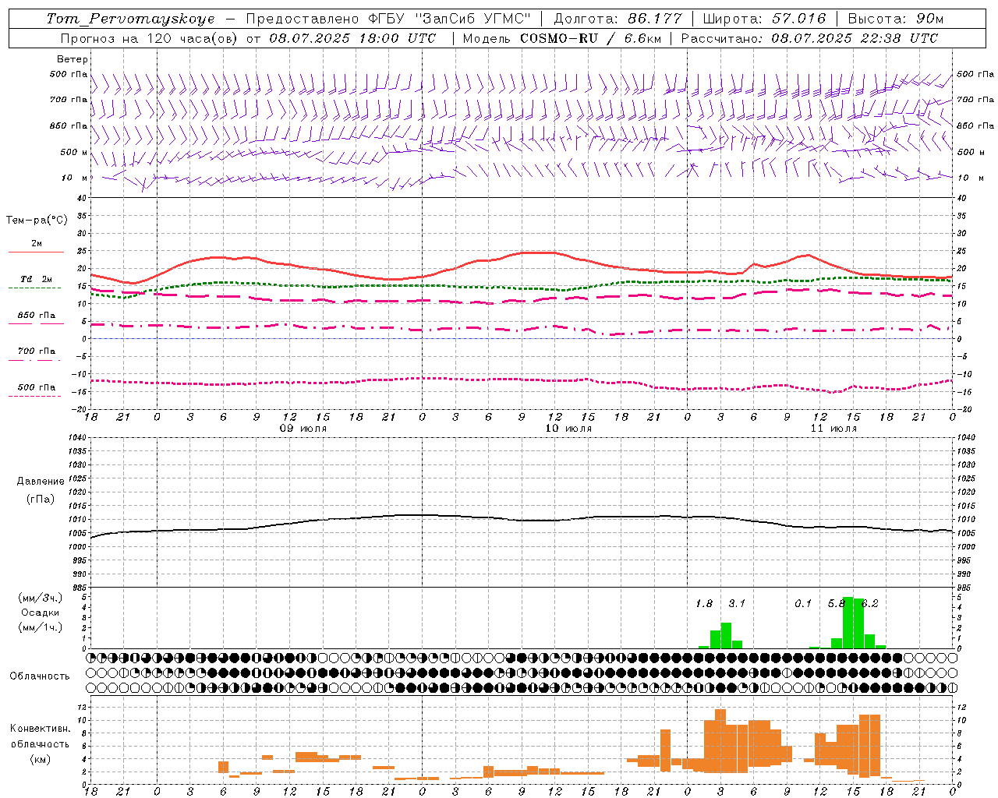Click the left 10 м wind level label
Screen dimensions: 998x798
pos(75,178)
